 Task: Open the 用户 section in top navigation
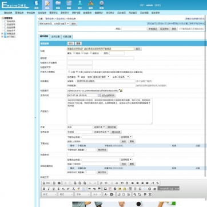pyautogui.click(x=79, y=5)
